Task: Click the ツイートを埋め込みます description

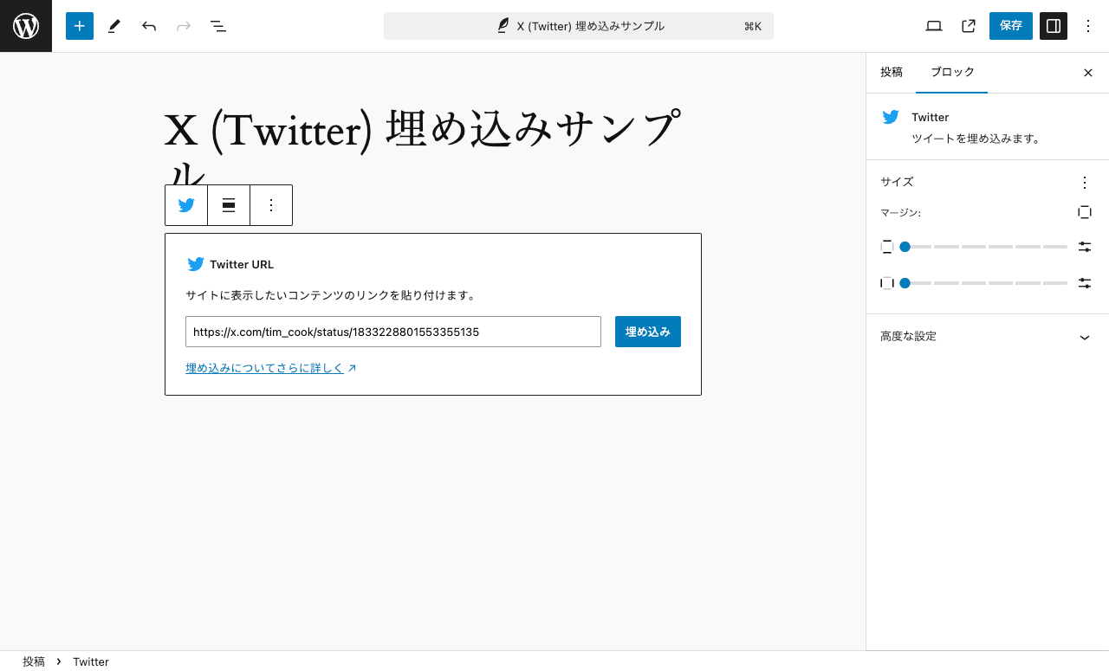Action: [976, 139]
